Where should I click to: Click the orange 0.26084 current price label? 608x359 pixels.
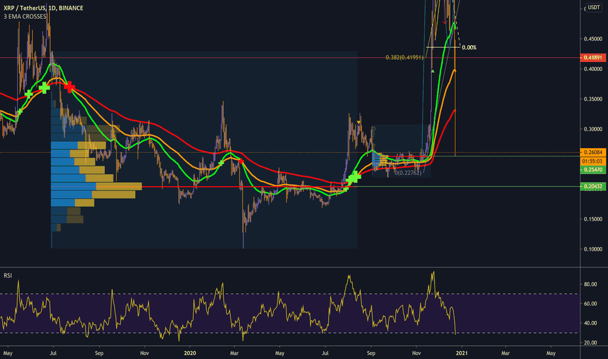click(593, 152)
